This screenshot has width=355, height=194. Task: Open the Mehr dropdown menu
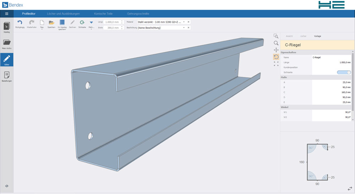(91, 23)
